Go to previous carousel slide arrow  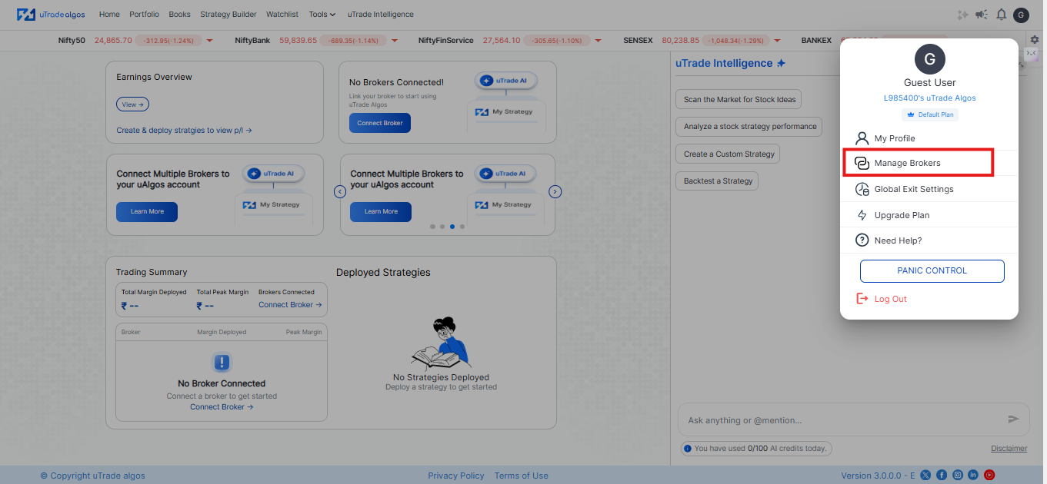(340, 191)
